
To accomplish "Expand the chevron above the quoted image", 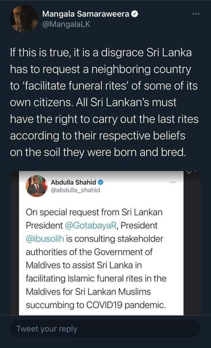I will pyautogui.click(x=189, y=172).
